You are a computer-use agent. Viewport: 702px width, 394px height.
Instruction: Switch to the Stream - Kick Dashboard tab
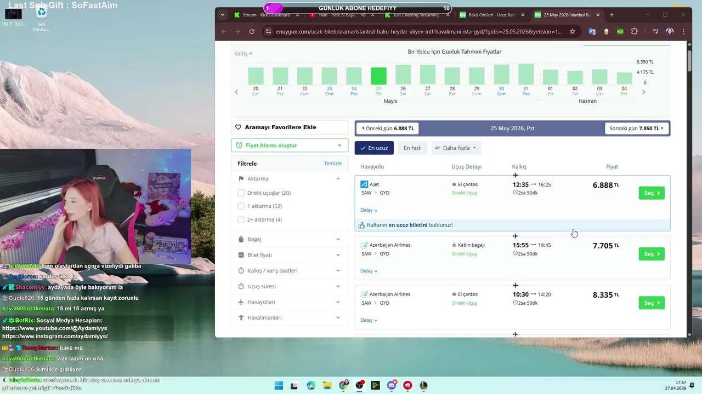click(x=266, y=15)
